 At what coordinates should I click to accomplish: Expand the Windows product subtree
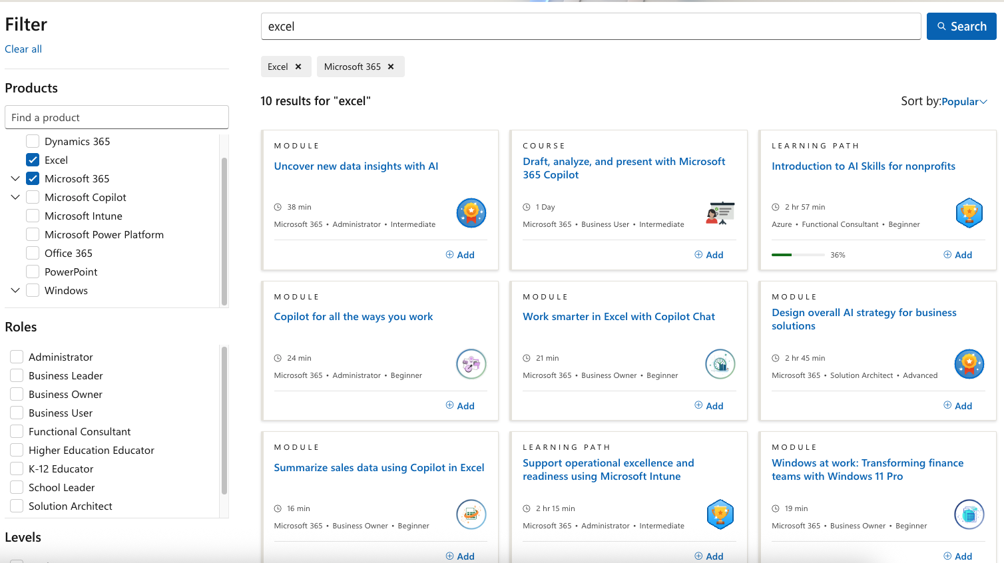coord(15,290)
